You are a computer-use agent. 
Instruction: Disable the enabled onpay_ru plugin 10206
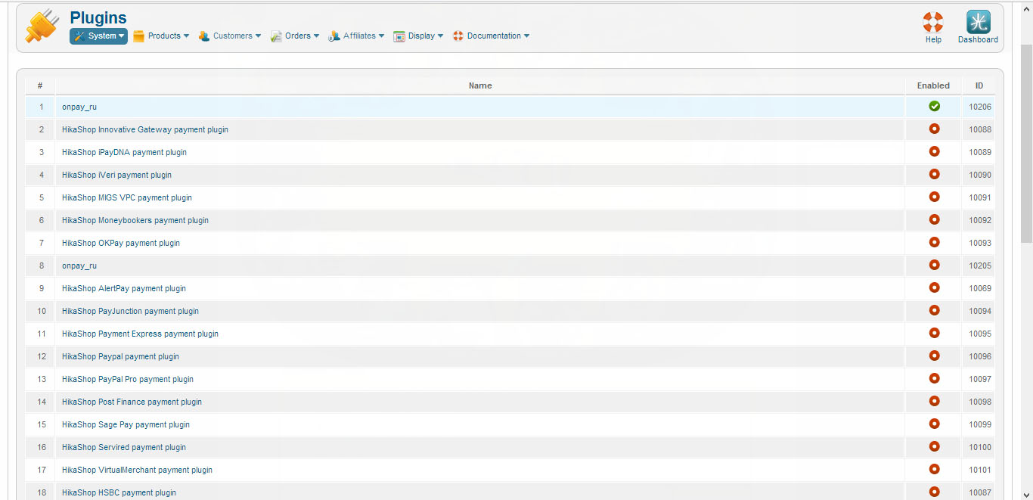[x=934, y=106]
